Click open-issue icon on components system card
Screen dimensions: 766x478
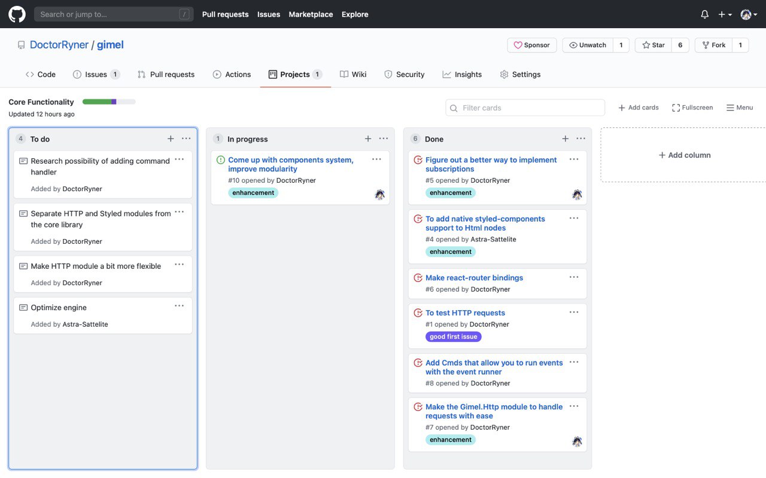click(221, 160)
